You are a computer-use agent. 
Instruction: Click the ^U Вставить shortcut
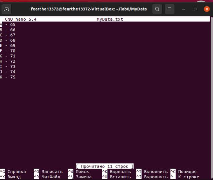click(117, 177)
